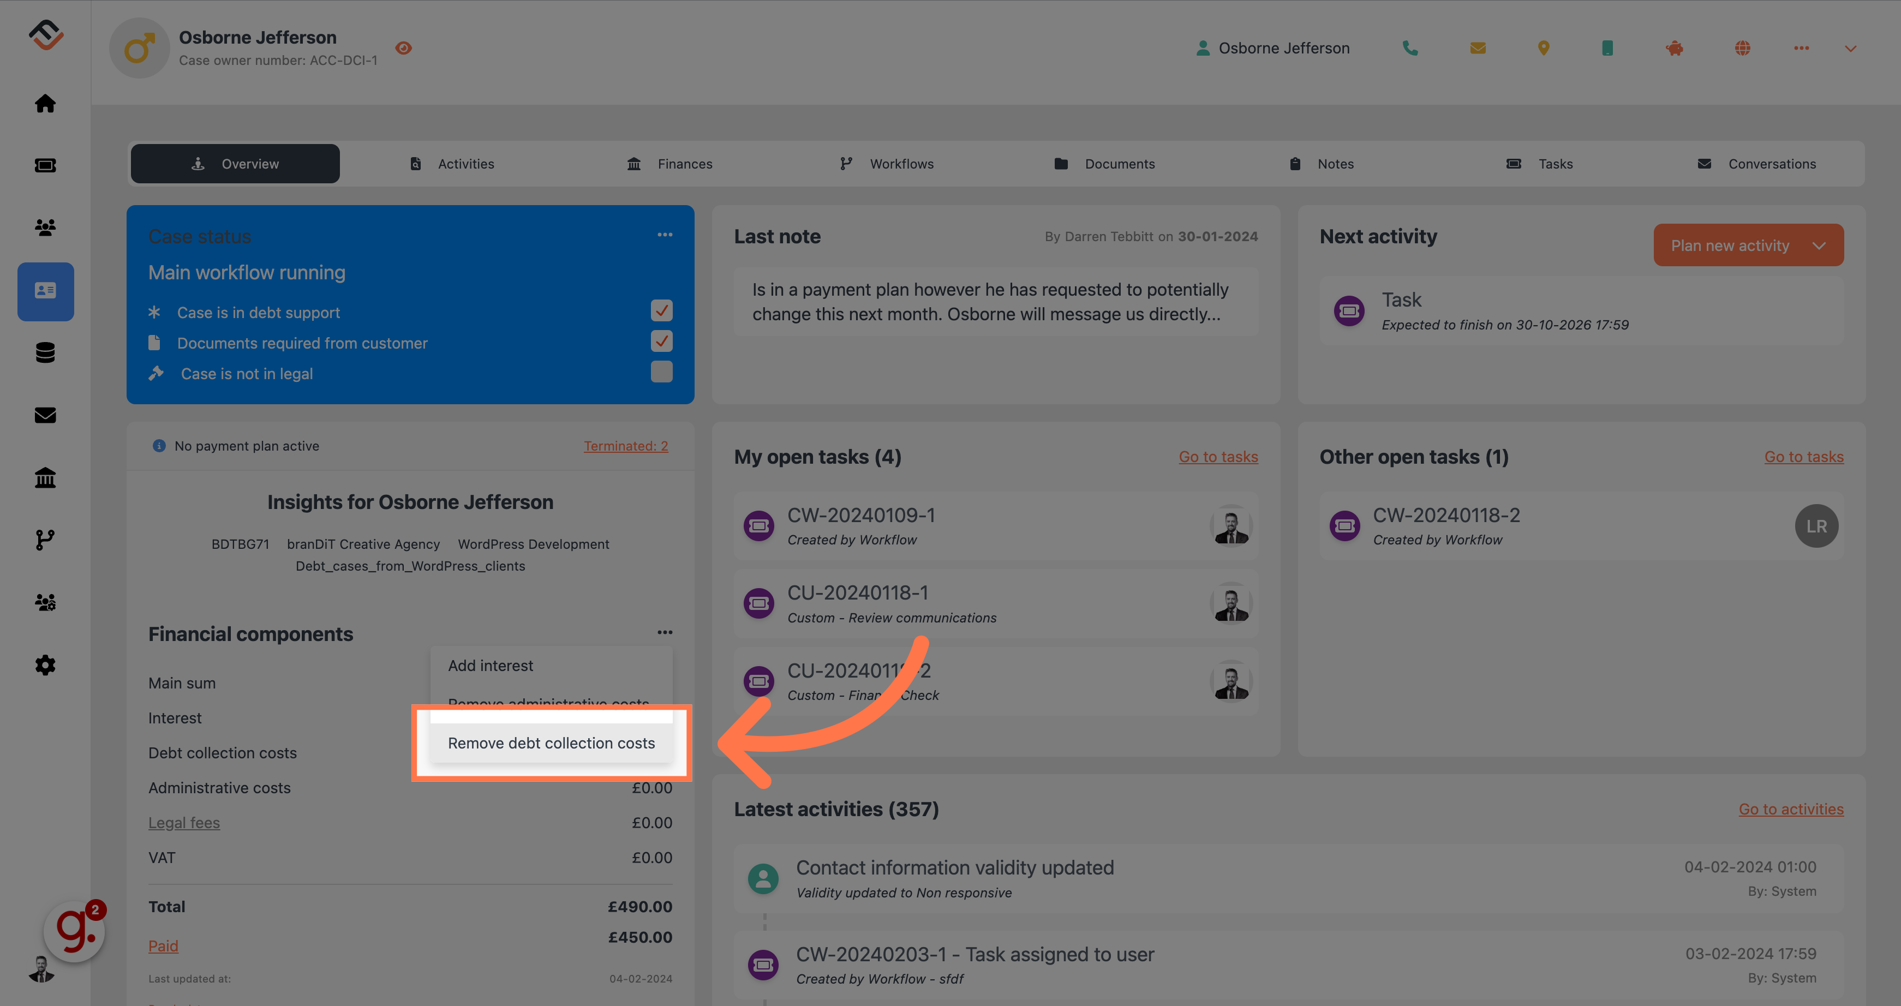Open the mail sidebar icon

45,415
